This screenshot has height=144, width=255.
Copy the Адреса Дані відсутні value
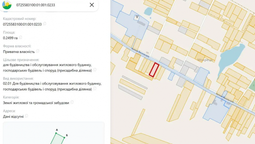[26, 116]
